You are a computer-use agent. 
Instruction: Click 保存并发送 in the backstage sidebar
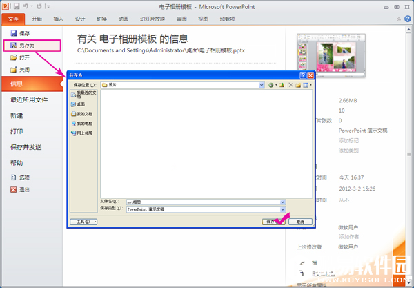tap(26, 147)
